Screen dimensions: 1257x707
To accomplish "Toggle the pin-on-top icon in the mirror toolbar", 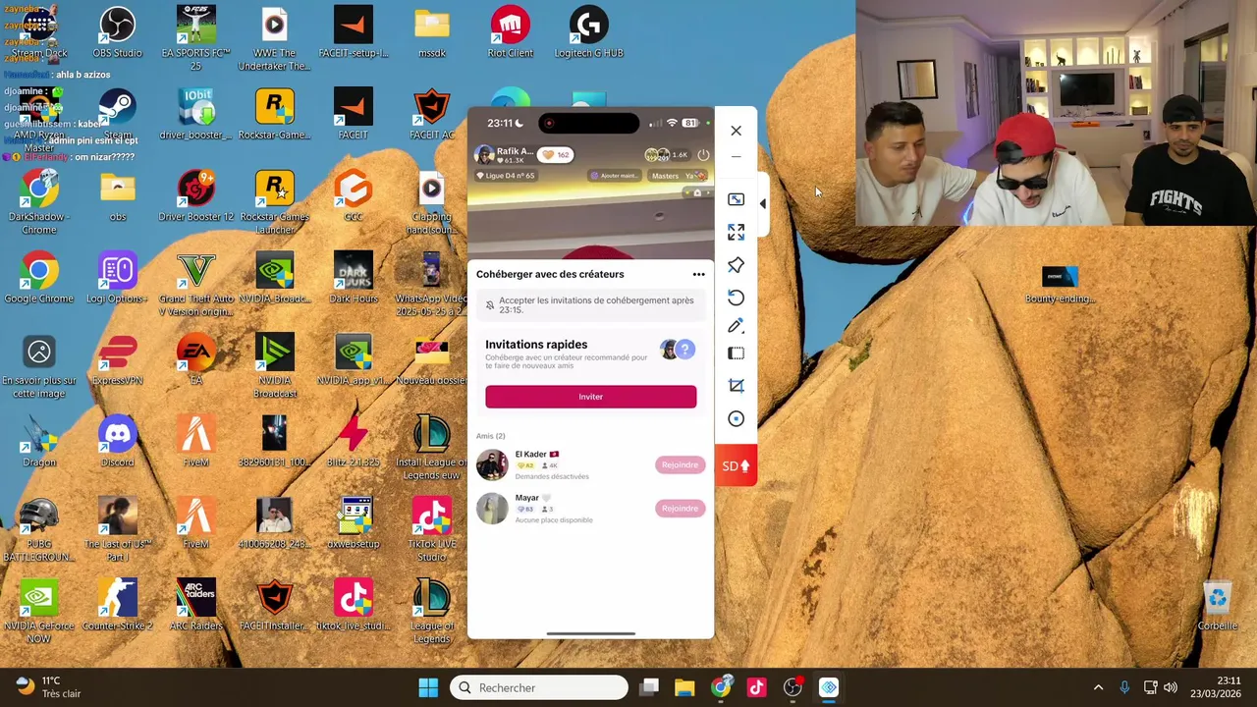I will [x=736, y=265].
